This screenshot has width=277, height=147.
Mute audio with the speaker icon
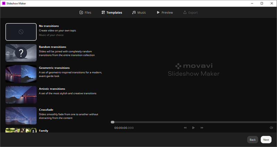point(271,128)
